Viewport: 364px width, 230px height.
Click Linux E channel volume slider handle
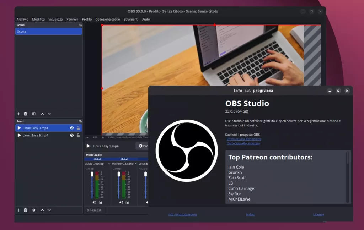coord(145,174)
